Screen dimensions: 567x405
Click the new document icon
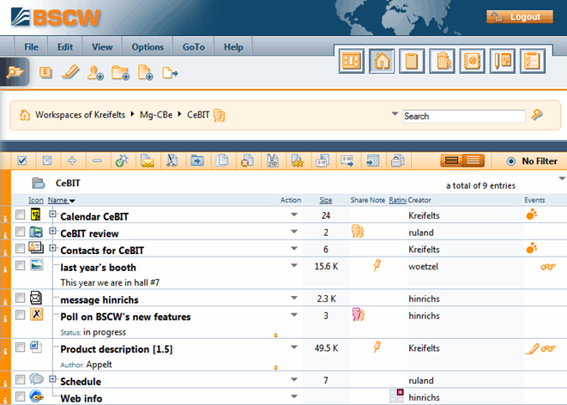tap(145, 72)
